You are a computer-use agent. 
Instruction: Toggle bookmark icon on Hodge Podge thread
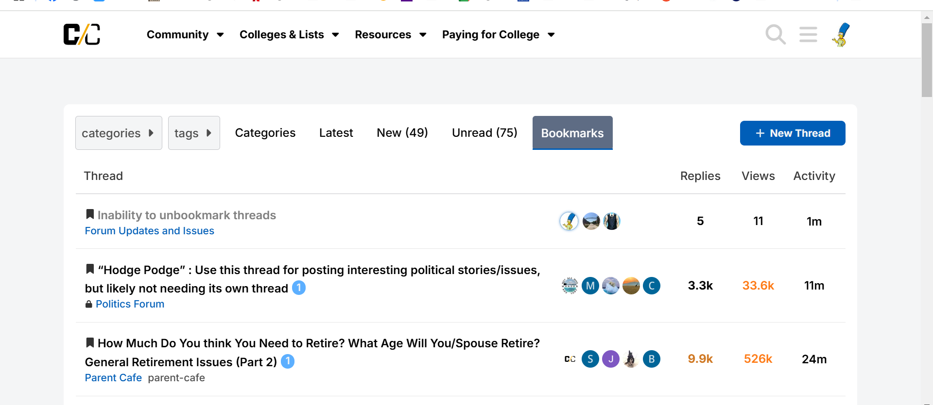pyautogui.click(x=90, y=269)
